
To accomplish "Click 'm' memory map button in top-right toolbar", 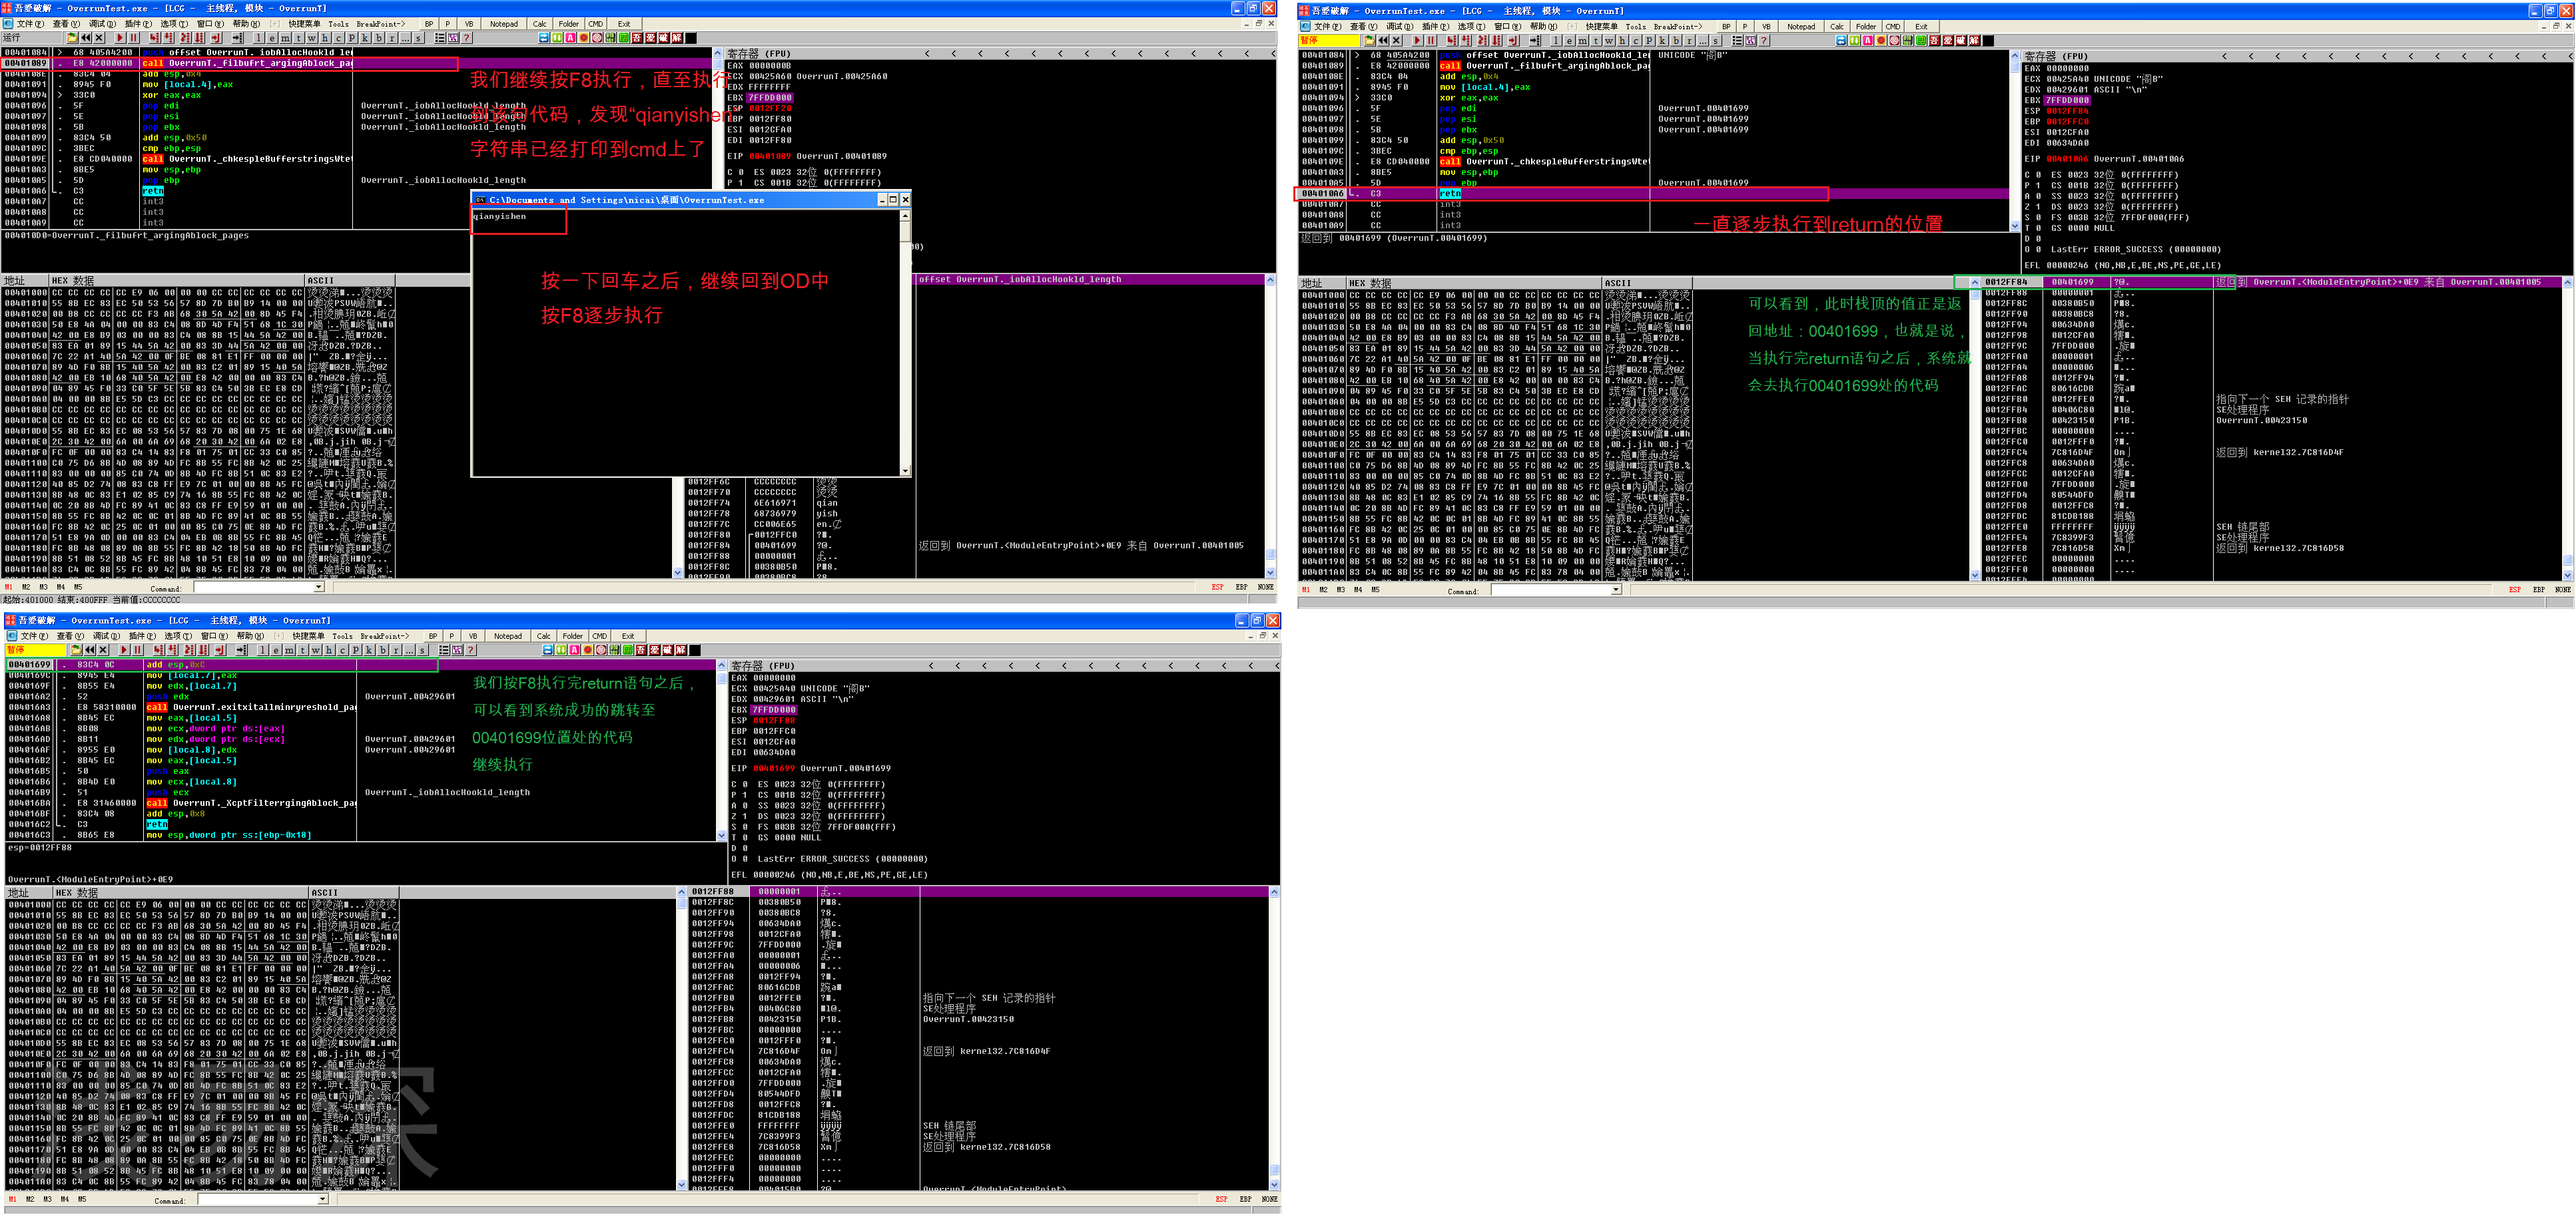I will coord(1582,41).
